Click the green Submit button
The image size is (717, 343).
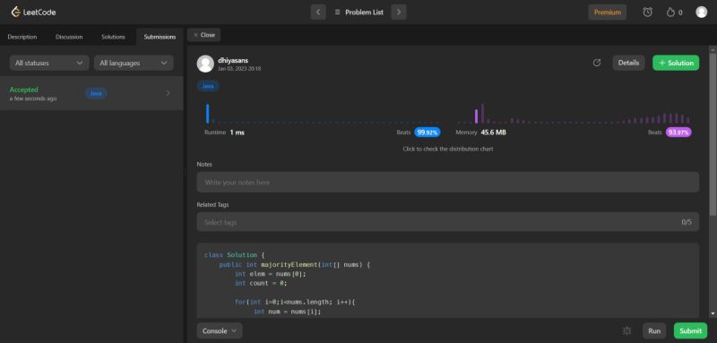pos(690,330)
